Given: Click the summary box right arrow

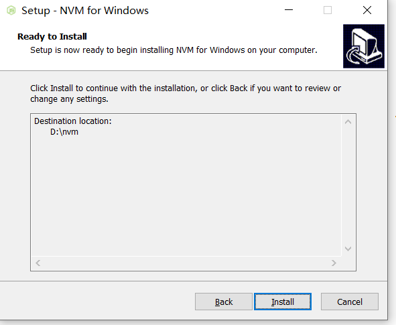Looking at the screenshot, I should pyautogui.click(x=334, y=263).
